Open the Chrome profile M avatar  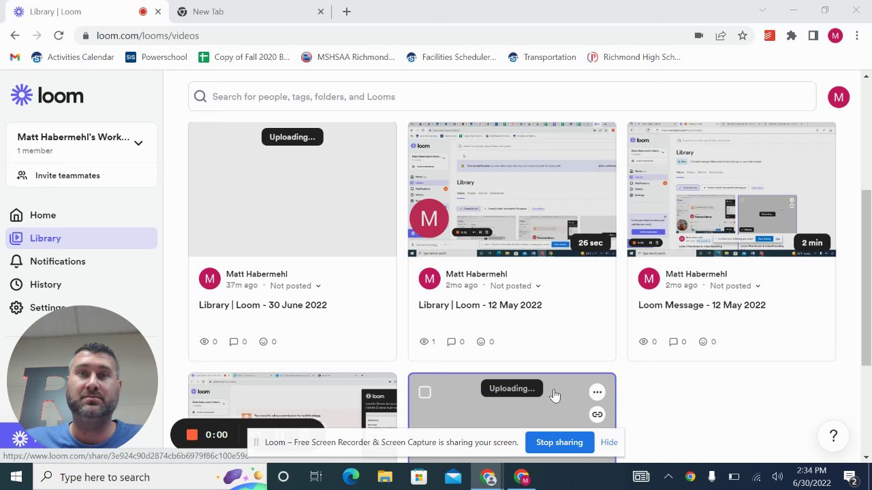coord(836,35)
